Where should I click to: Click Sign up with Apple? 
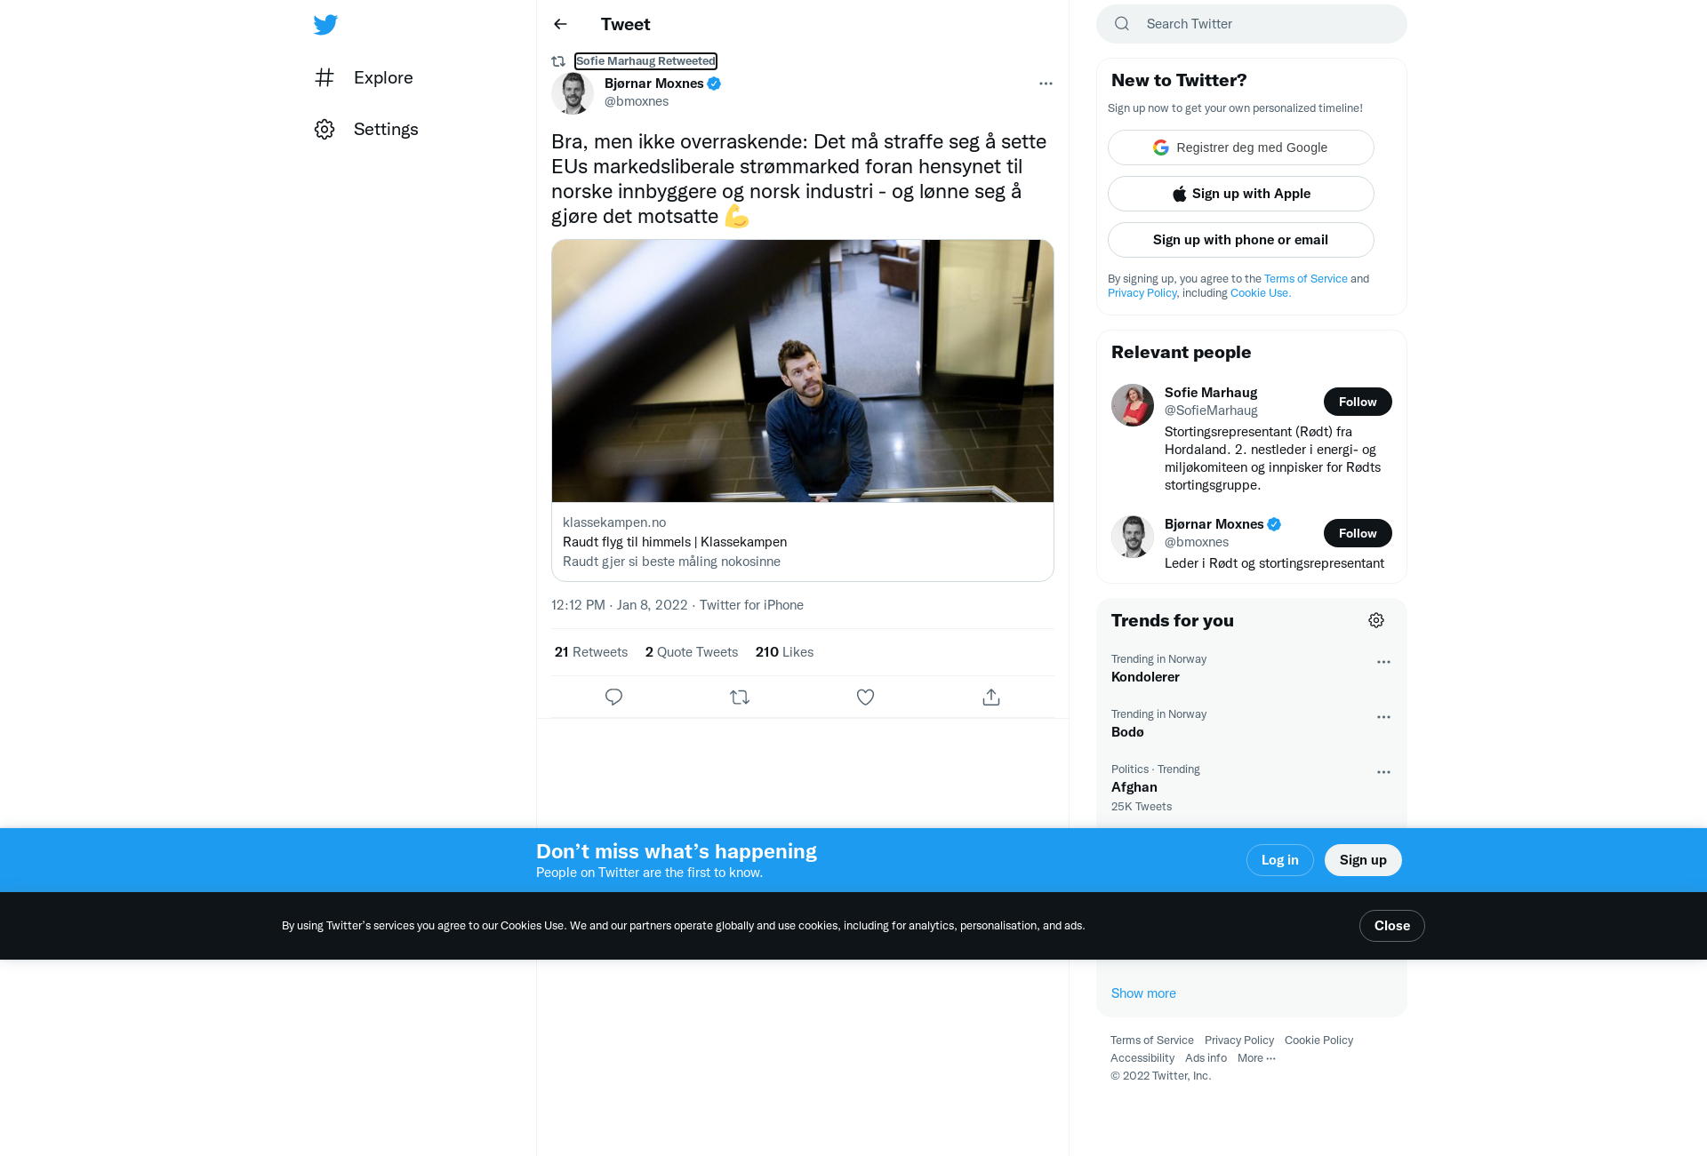[1241, 194]
